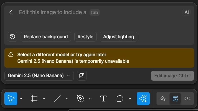Click the Edit image button

172,76
